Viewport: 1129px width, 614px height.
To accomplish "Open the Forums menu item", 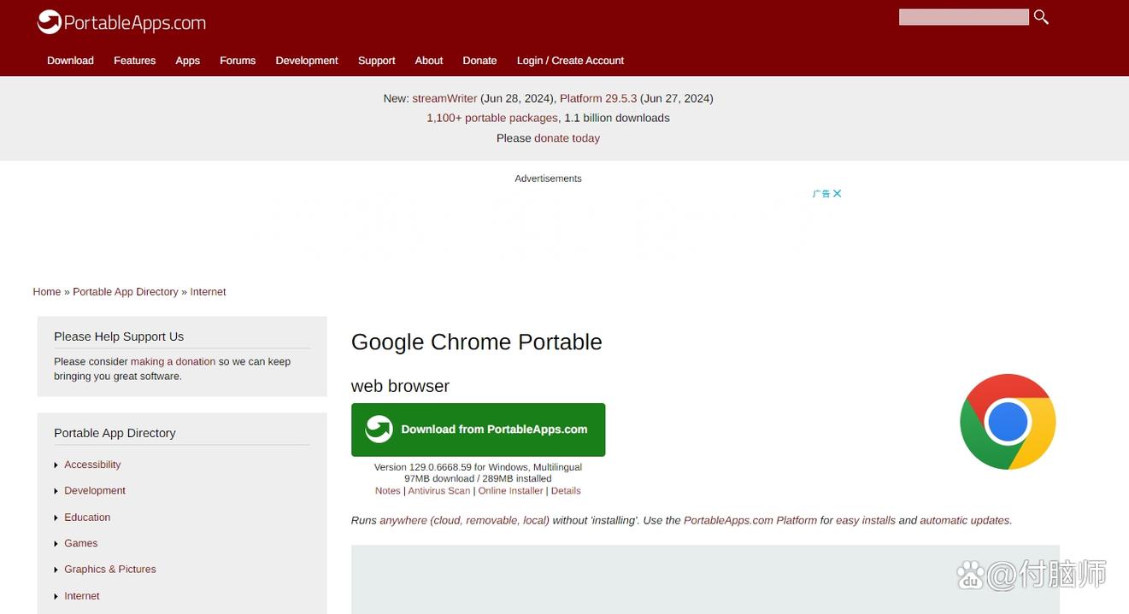I will [x=238, y=61].
